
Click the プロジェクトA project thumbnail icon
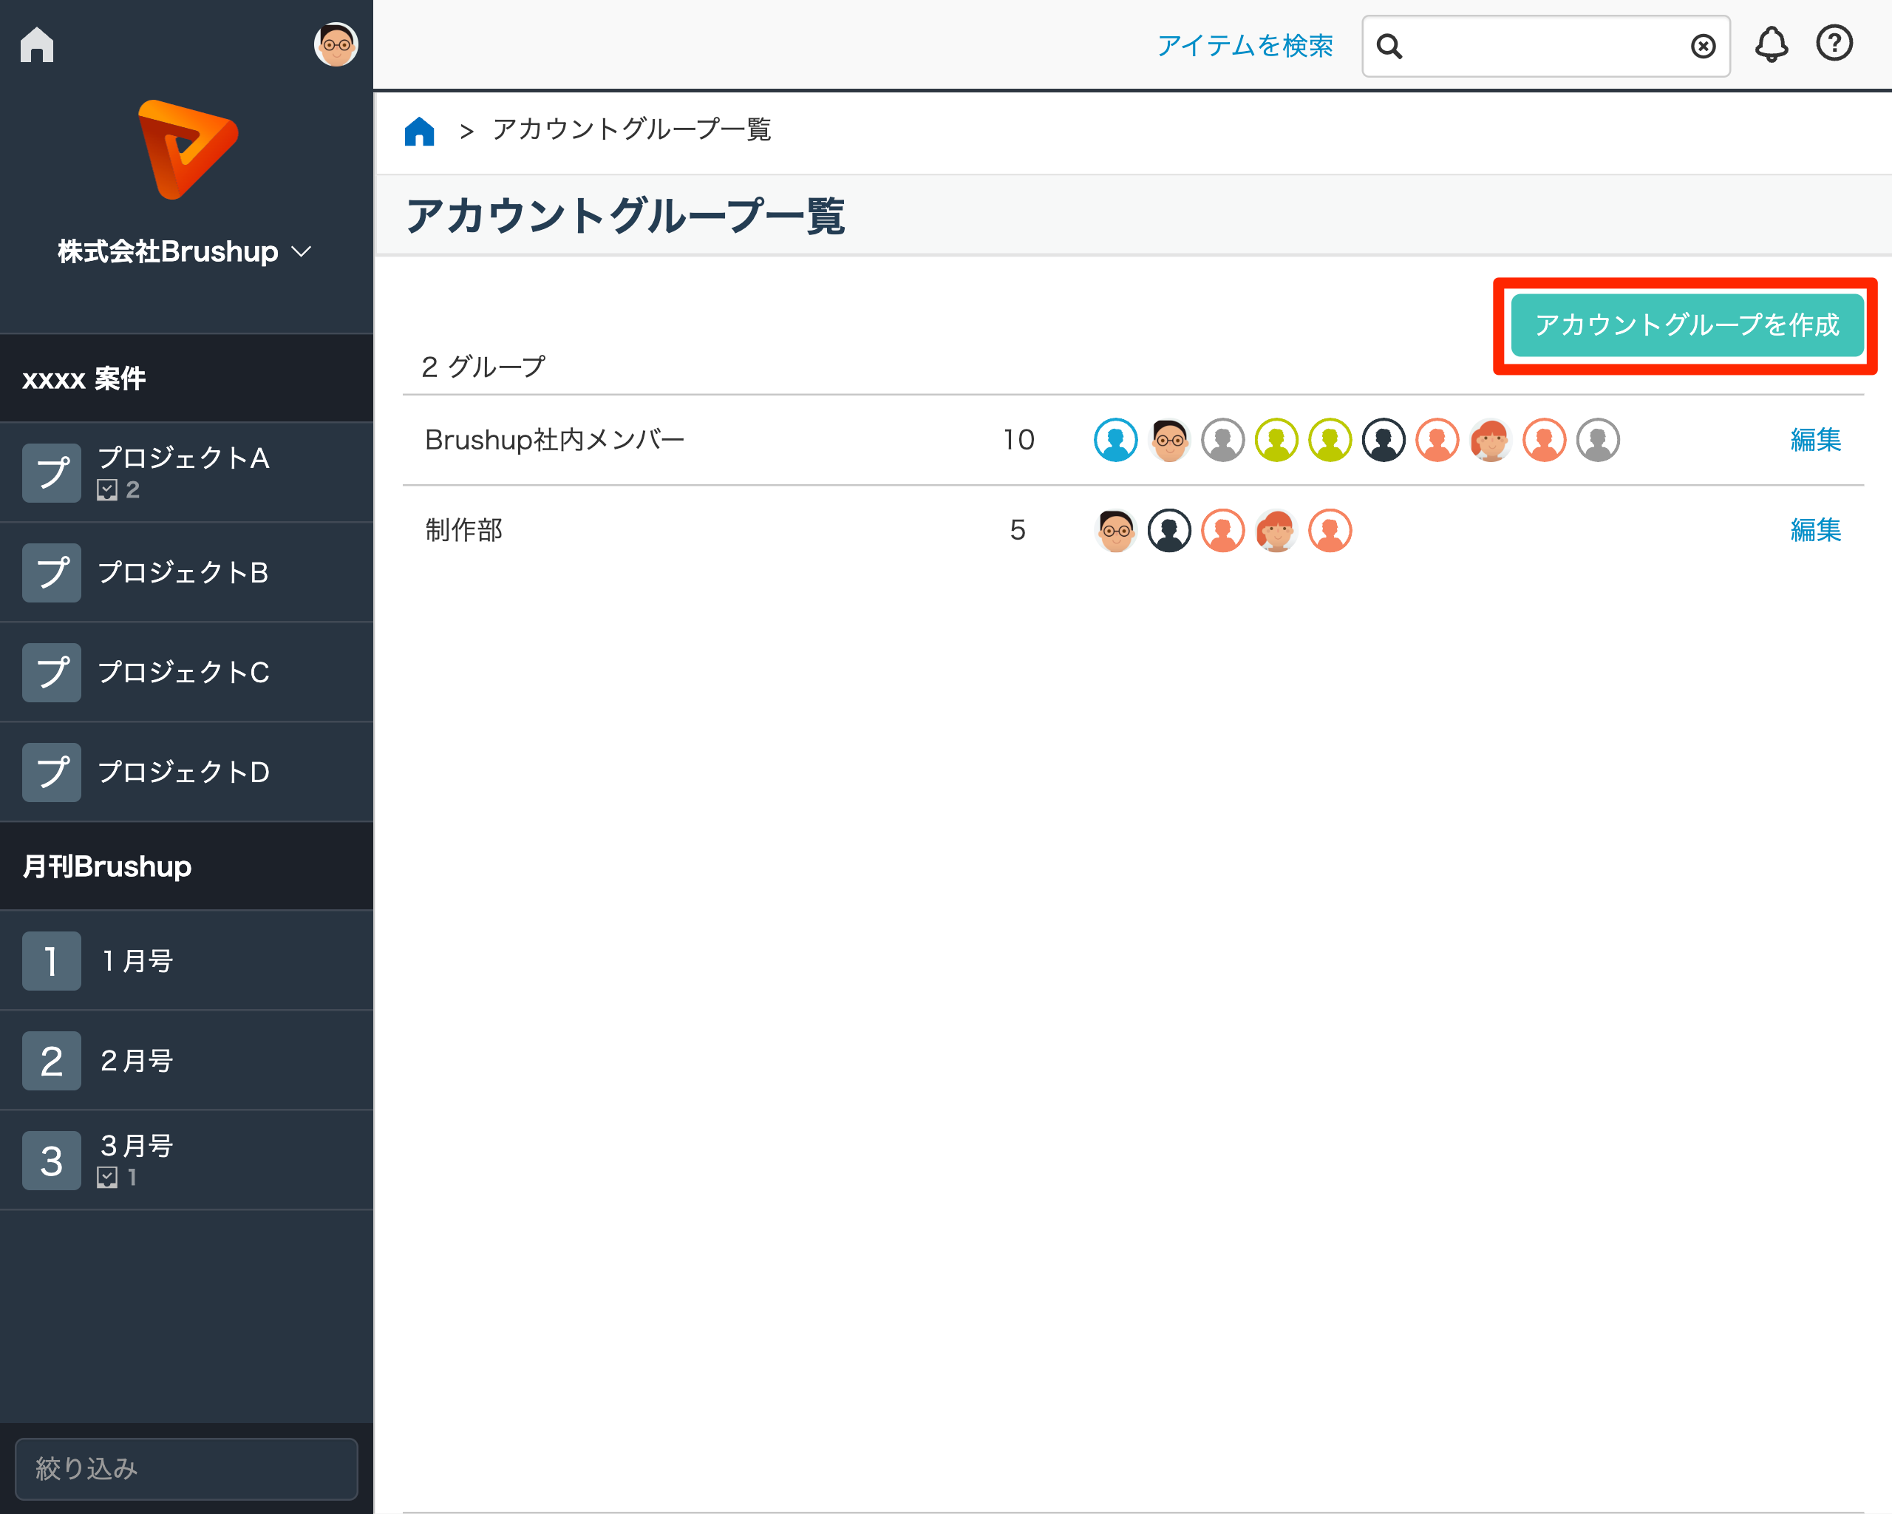[x=52, y=473]
